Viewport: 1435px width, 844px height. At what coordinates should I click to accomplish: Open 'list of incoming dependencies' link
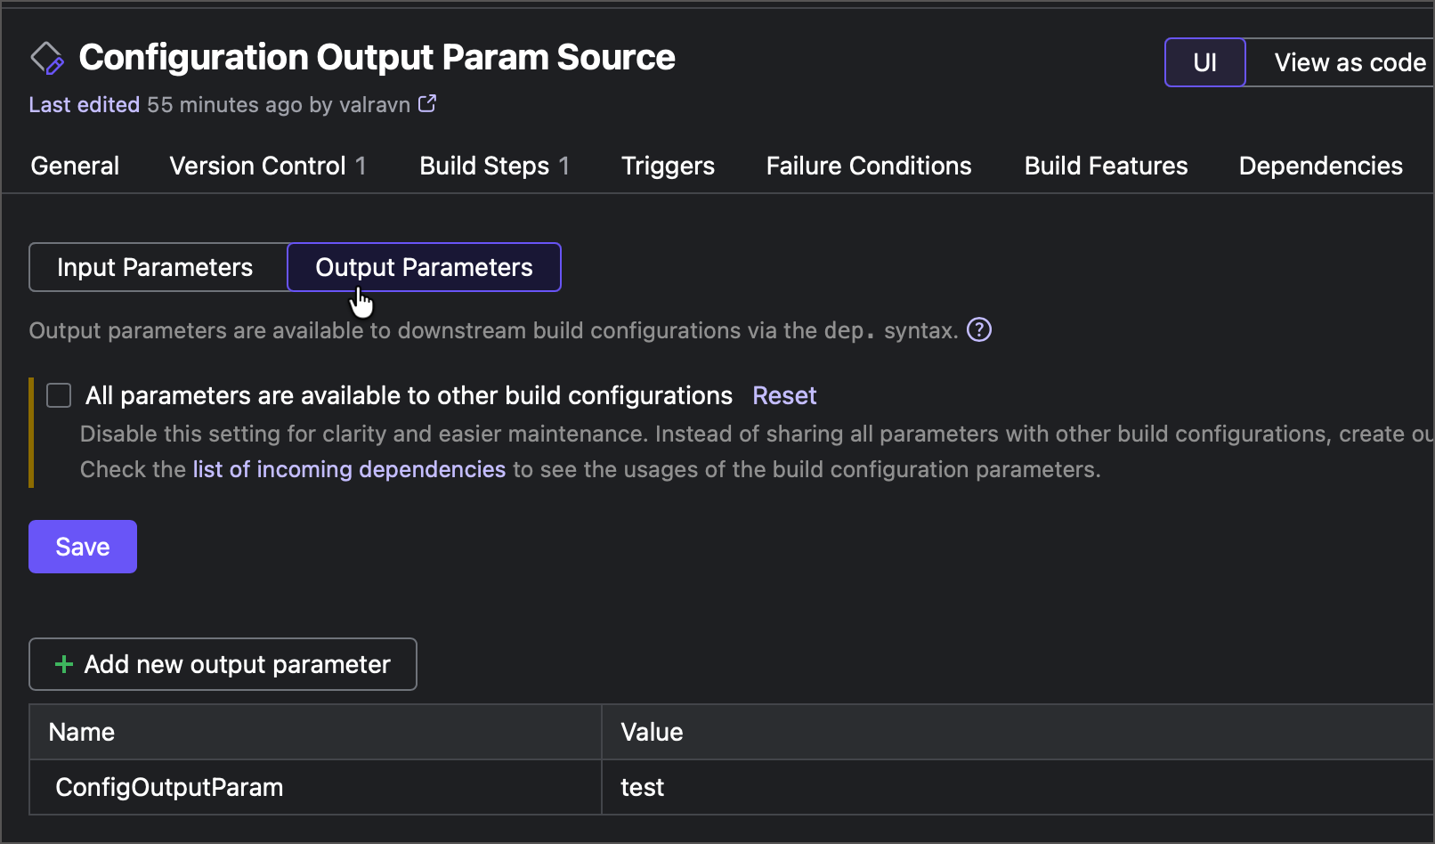pos(349,469)
